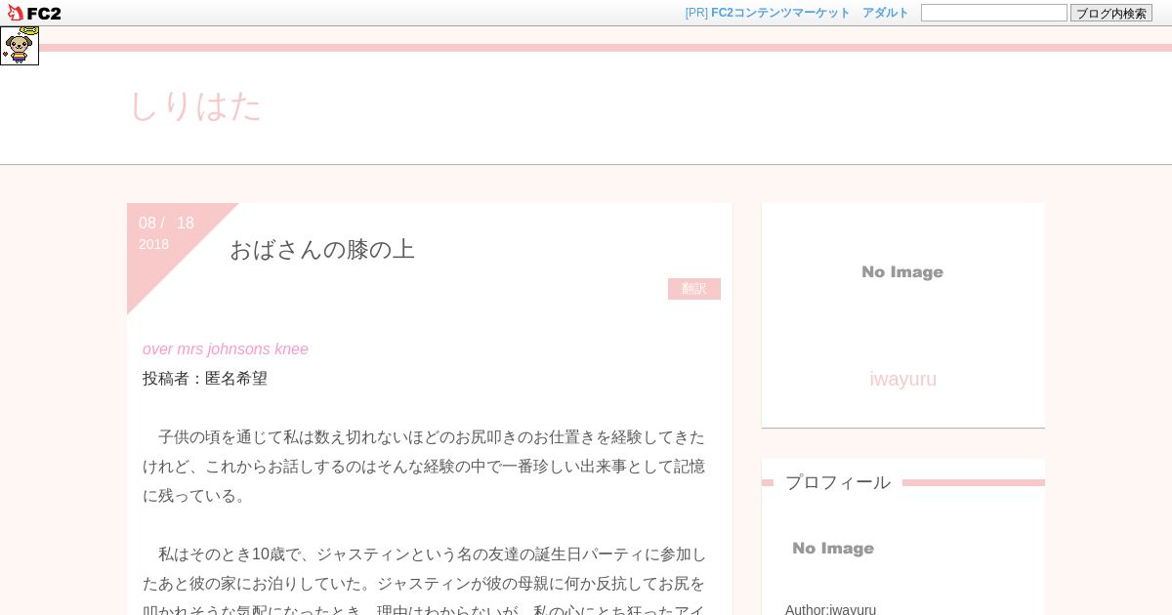Click the Author:iwayuru text
This screenshot has width=1172, height=615.
(831, 609)
